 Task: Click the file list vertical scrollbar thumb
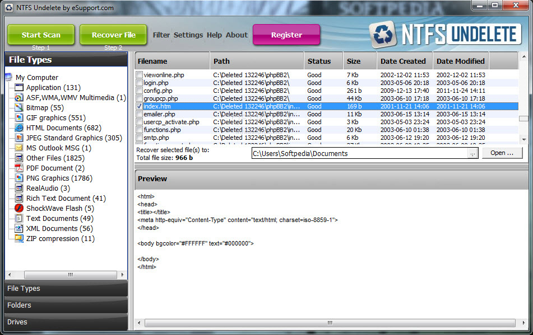tap(523, 119)
